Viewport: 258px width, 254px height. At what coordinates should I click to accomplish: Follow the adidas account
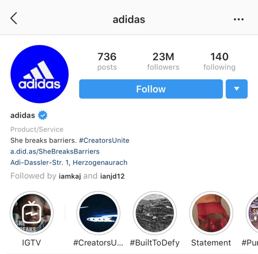coord(151,89)
